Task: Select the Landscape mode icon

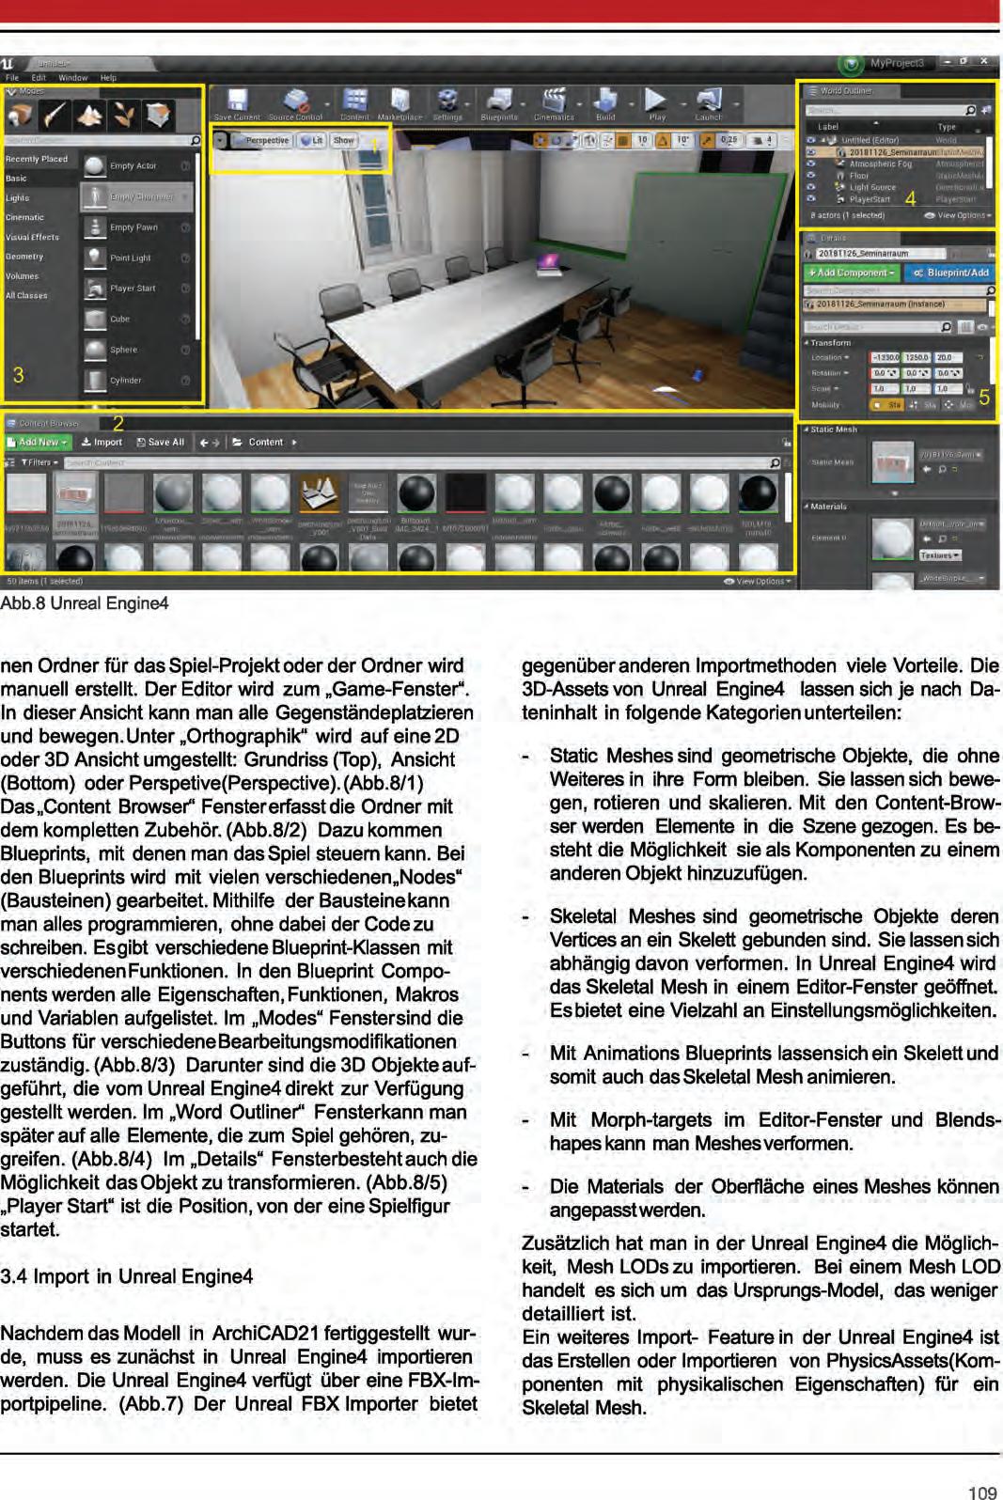Action: (x=90, y=115)
